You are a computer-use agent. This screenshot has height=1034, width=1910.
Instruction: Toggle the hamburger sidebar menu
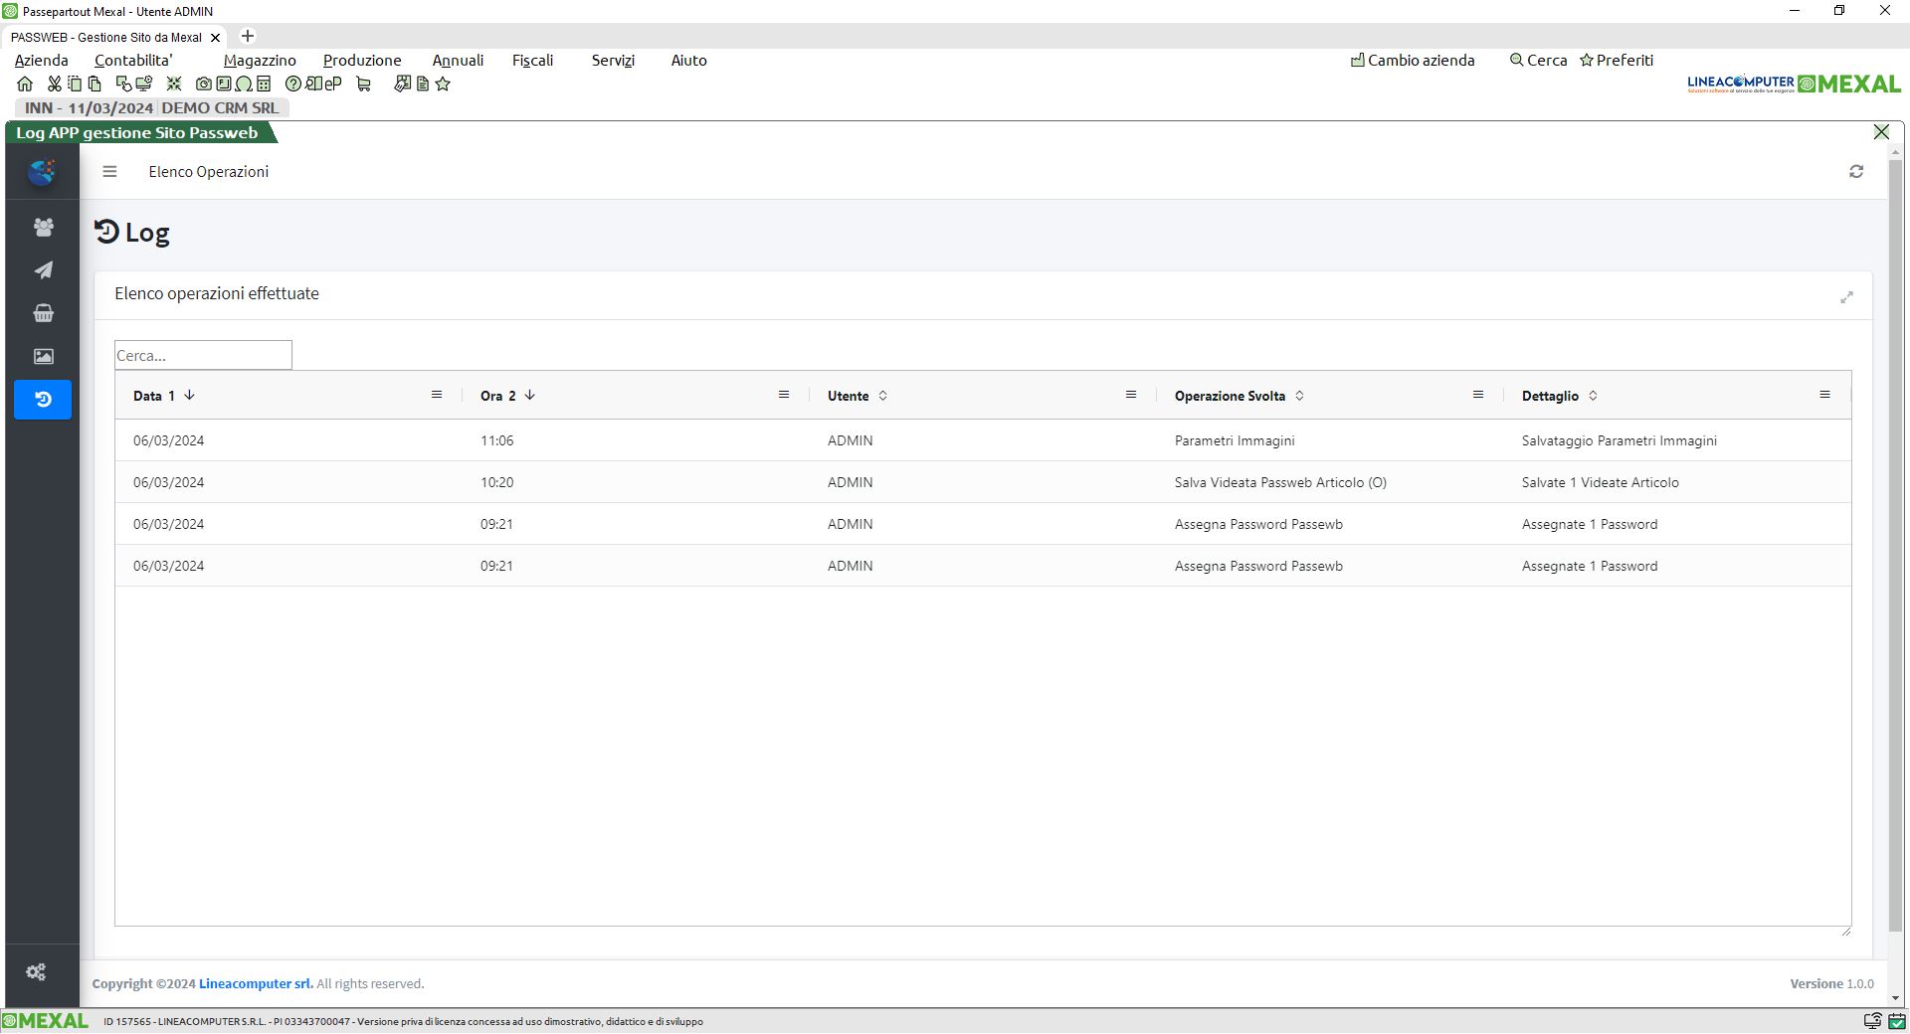pos(109,172)
